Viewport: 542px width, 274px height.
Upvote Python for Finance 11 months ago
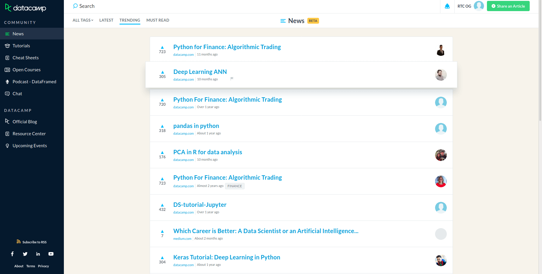(162, 47)
